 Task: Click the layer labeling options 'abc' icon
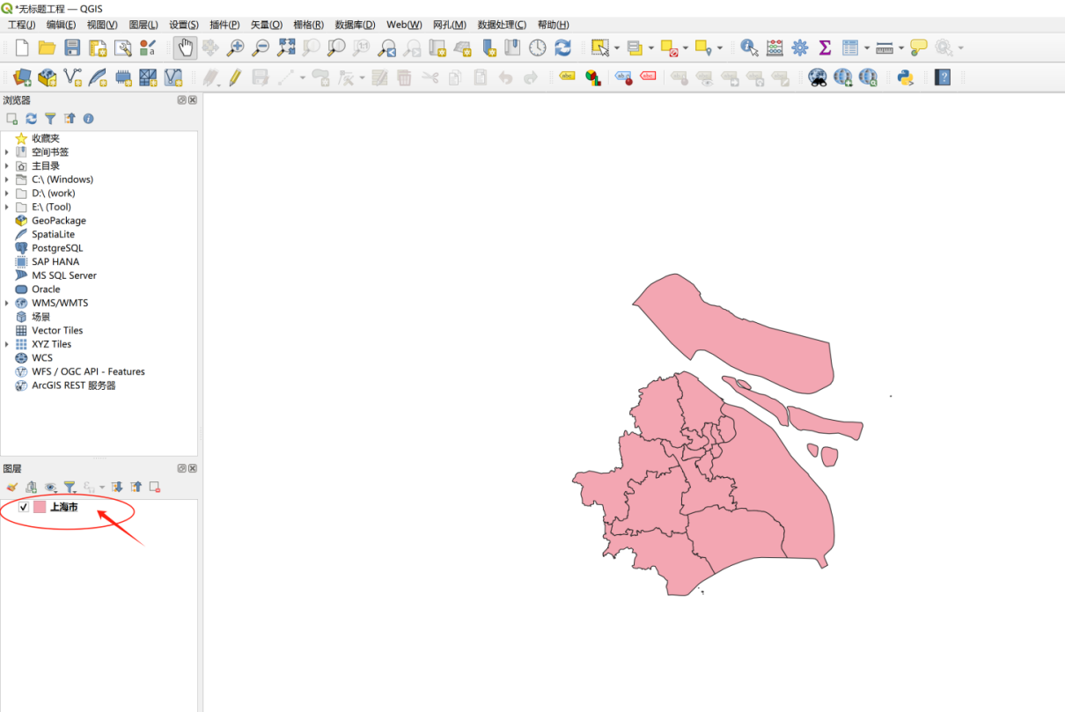pos(567,77)
